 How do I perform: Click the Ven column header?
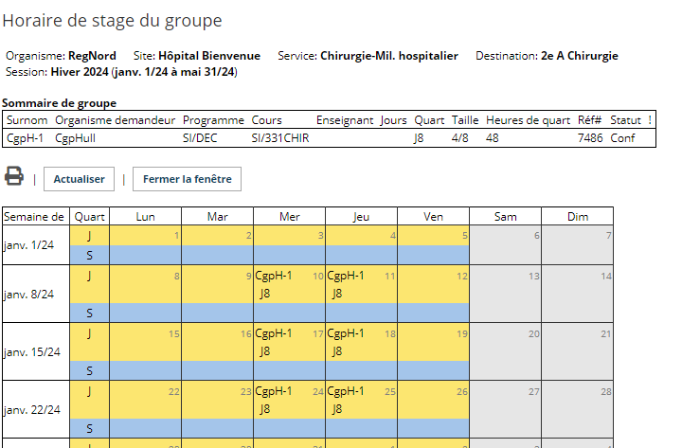[433, 217]
